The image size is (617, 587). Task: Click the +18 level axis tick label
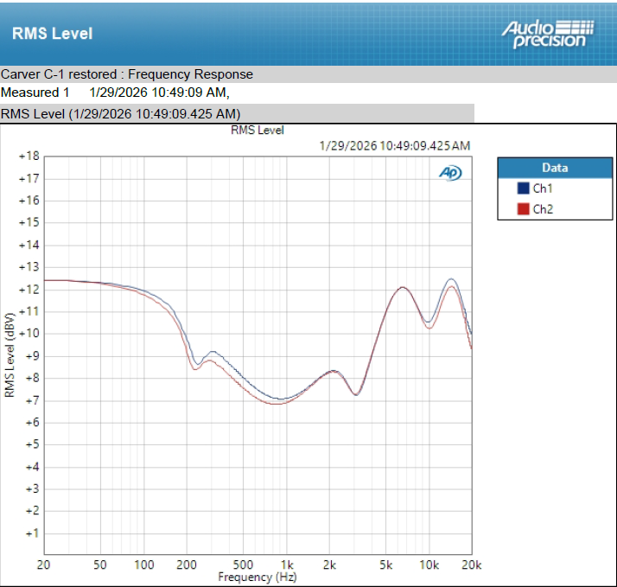pyautogui.click(x=29, y=156)
